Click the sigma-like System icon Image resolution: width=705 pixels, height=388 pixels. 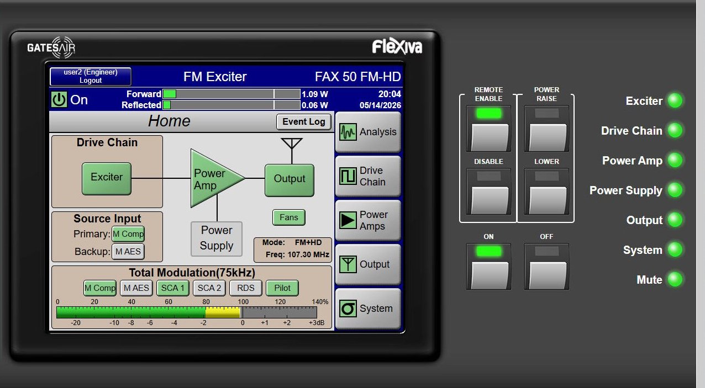(x=348, y=309)
